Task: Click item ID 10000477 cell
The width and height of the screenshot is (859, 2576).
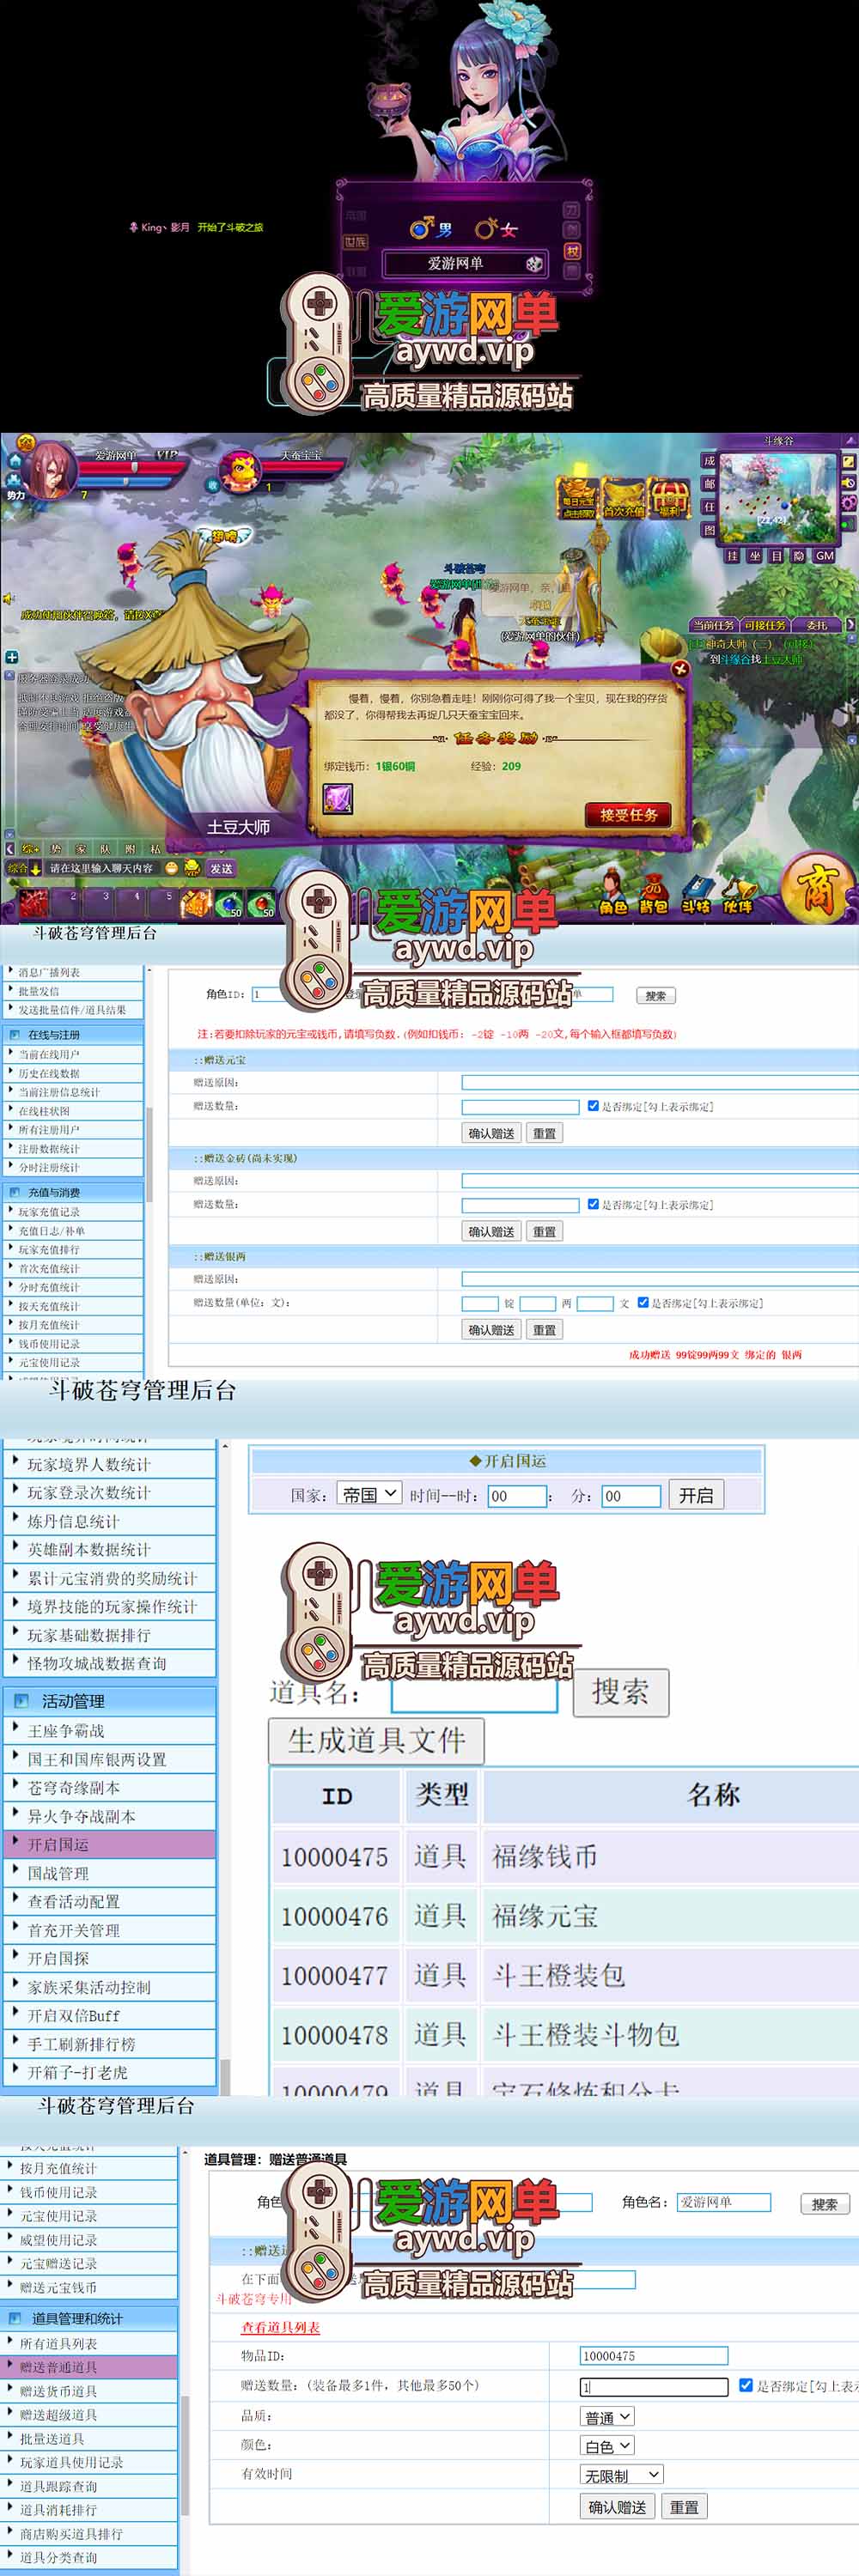Action: pos(335,1976)
